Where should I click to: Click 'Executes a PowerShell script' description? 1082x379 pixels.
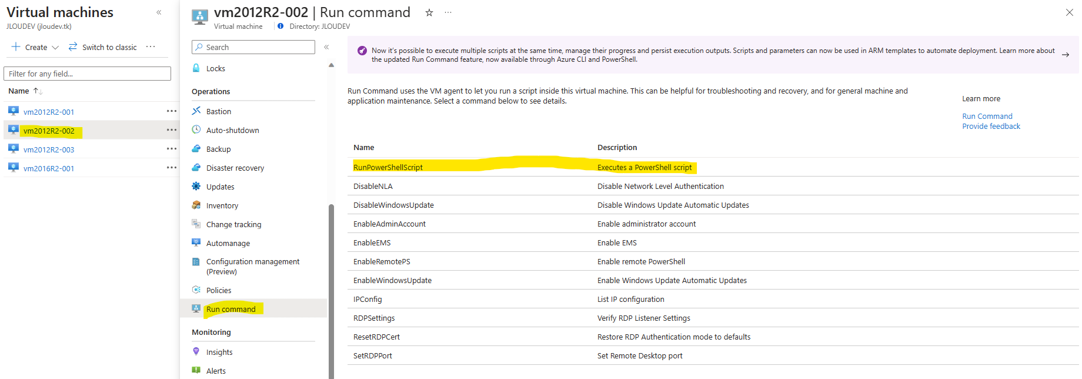coord(644,168)
